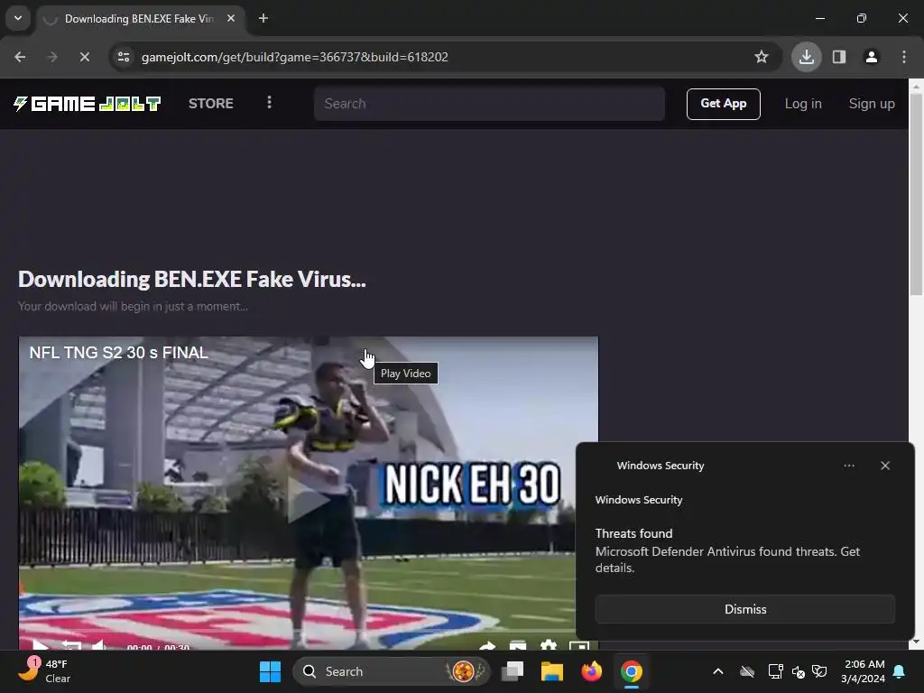
Task: Click the address bar URL
Action: coord(295,57)
